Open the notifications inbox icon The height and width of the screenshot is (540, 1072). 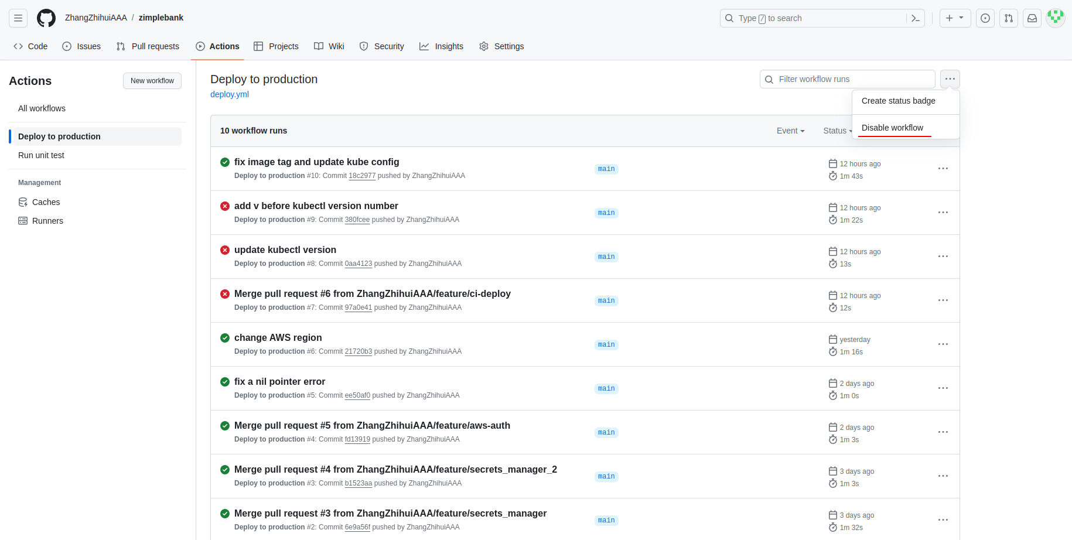(x=1032, y=18)
